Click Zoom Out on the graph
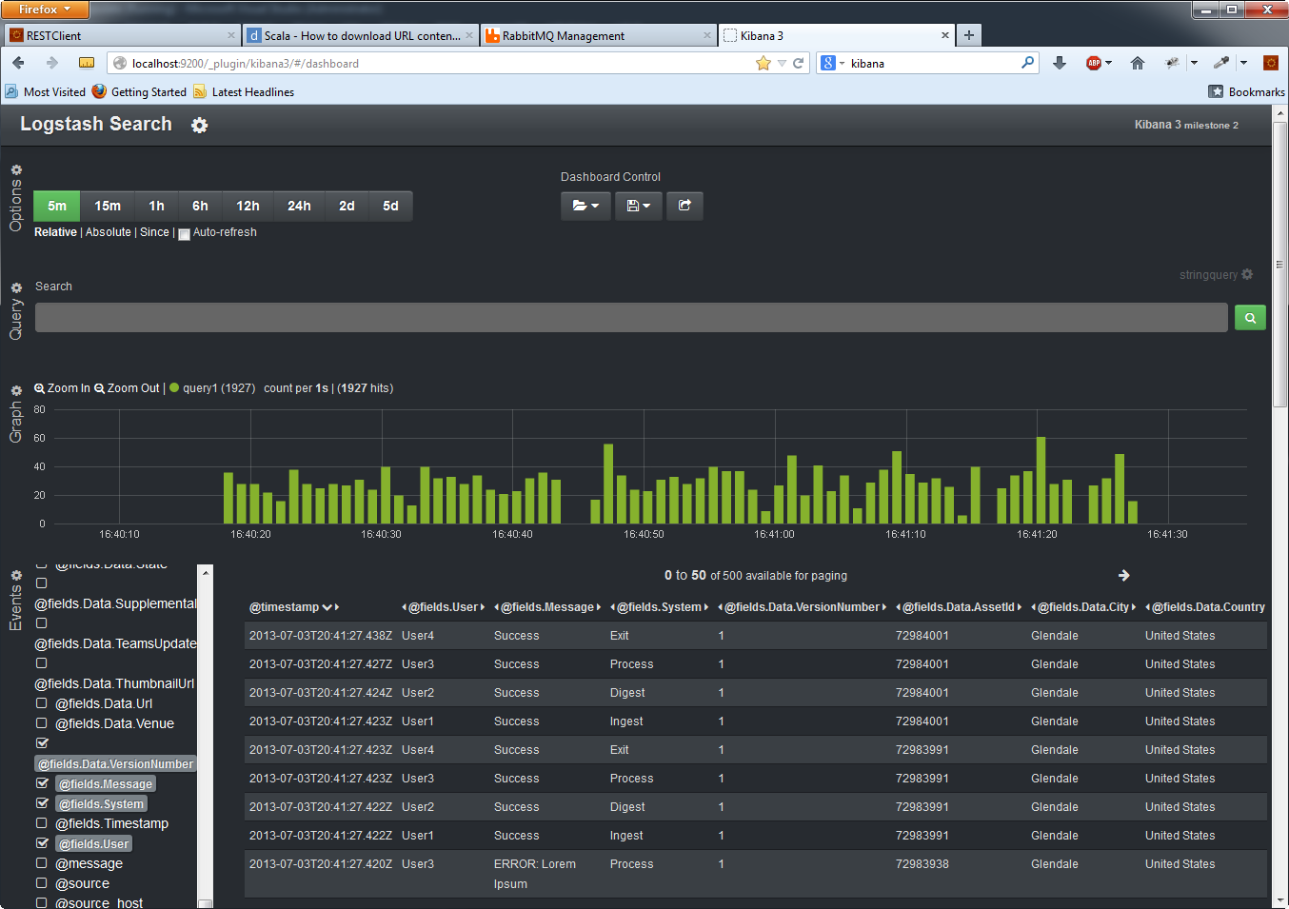The width and height of the screenshot is (1289, 909). point(127,388)
